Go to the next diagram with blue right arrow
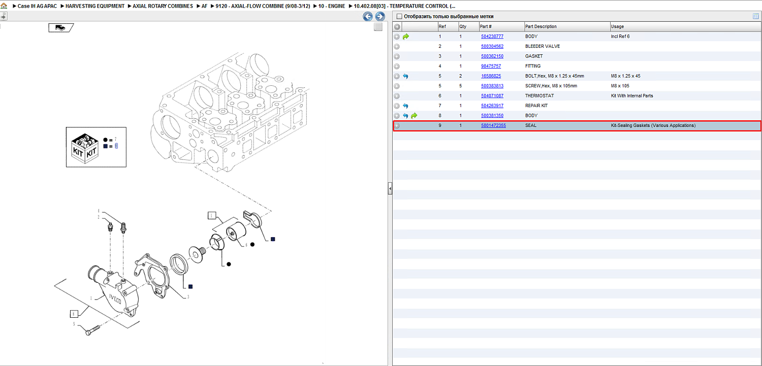 click(379, 16)
